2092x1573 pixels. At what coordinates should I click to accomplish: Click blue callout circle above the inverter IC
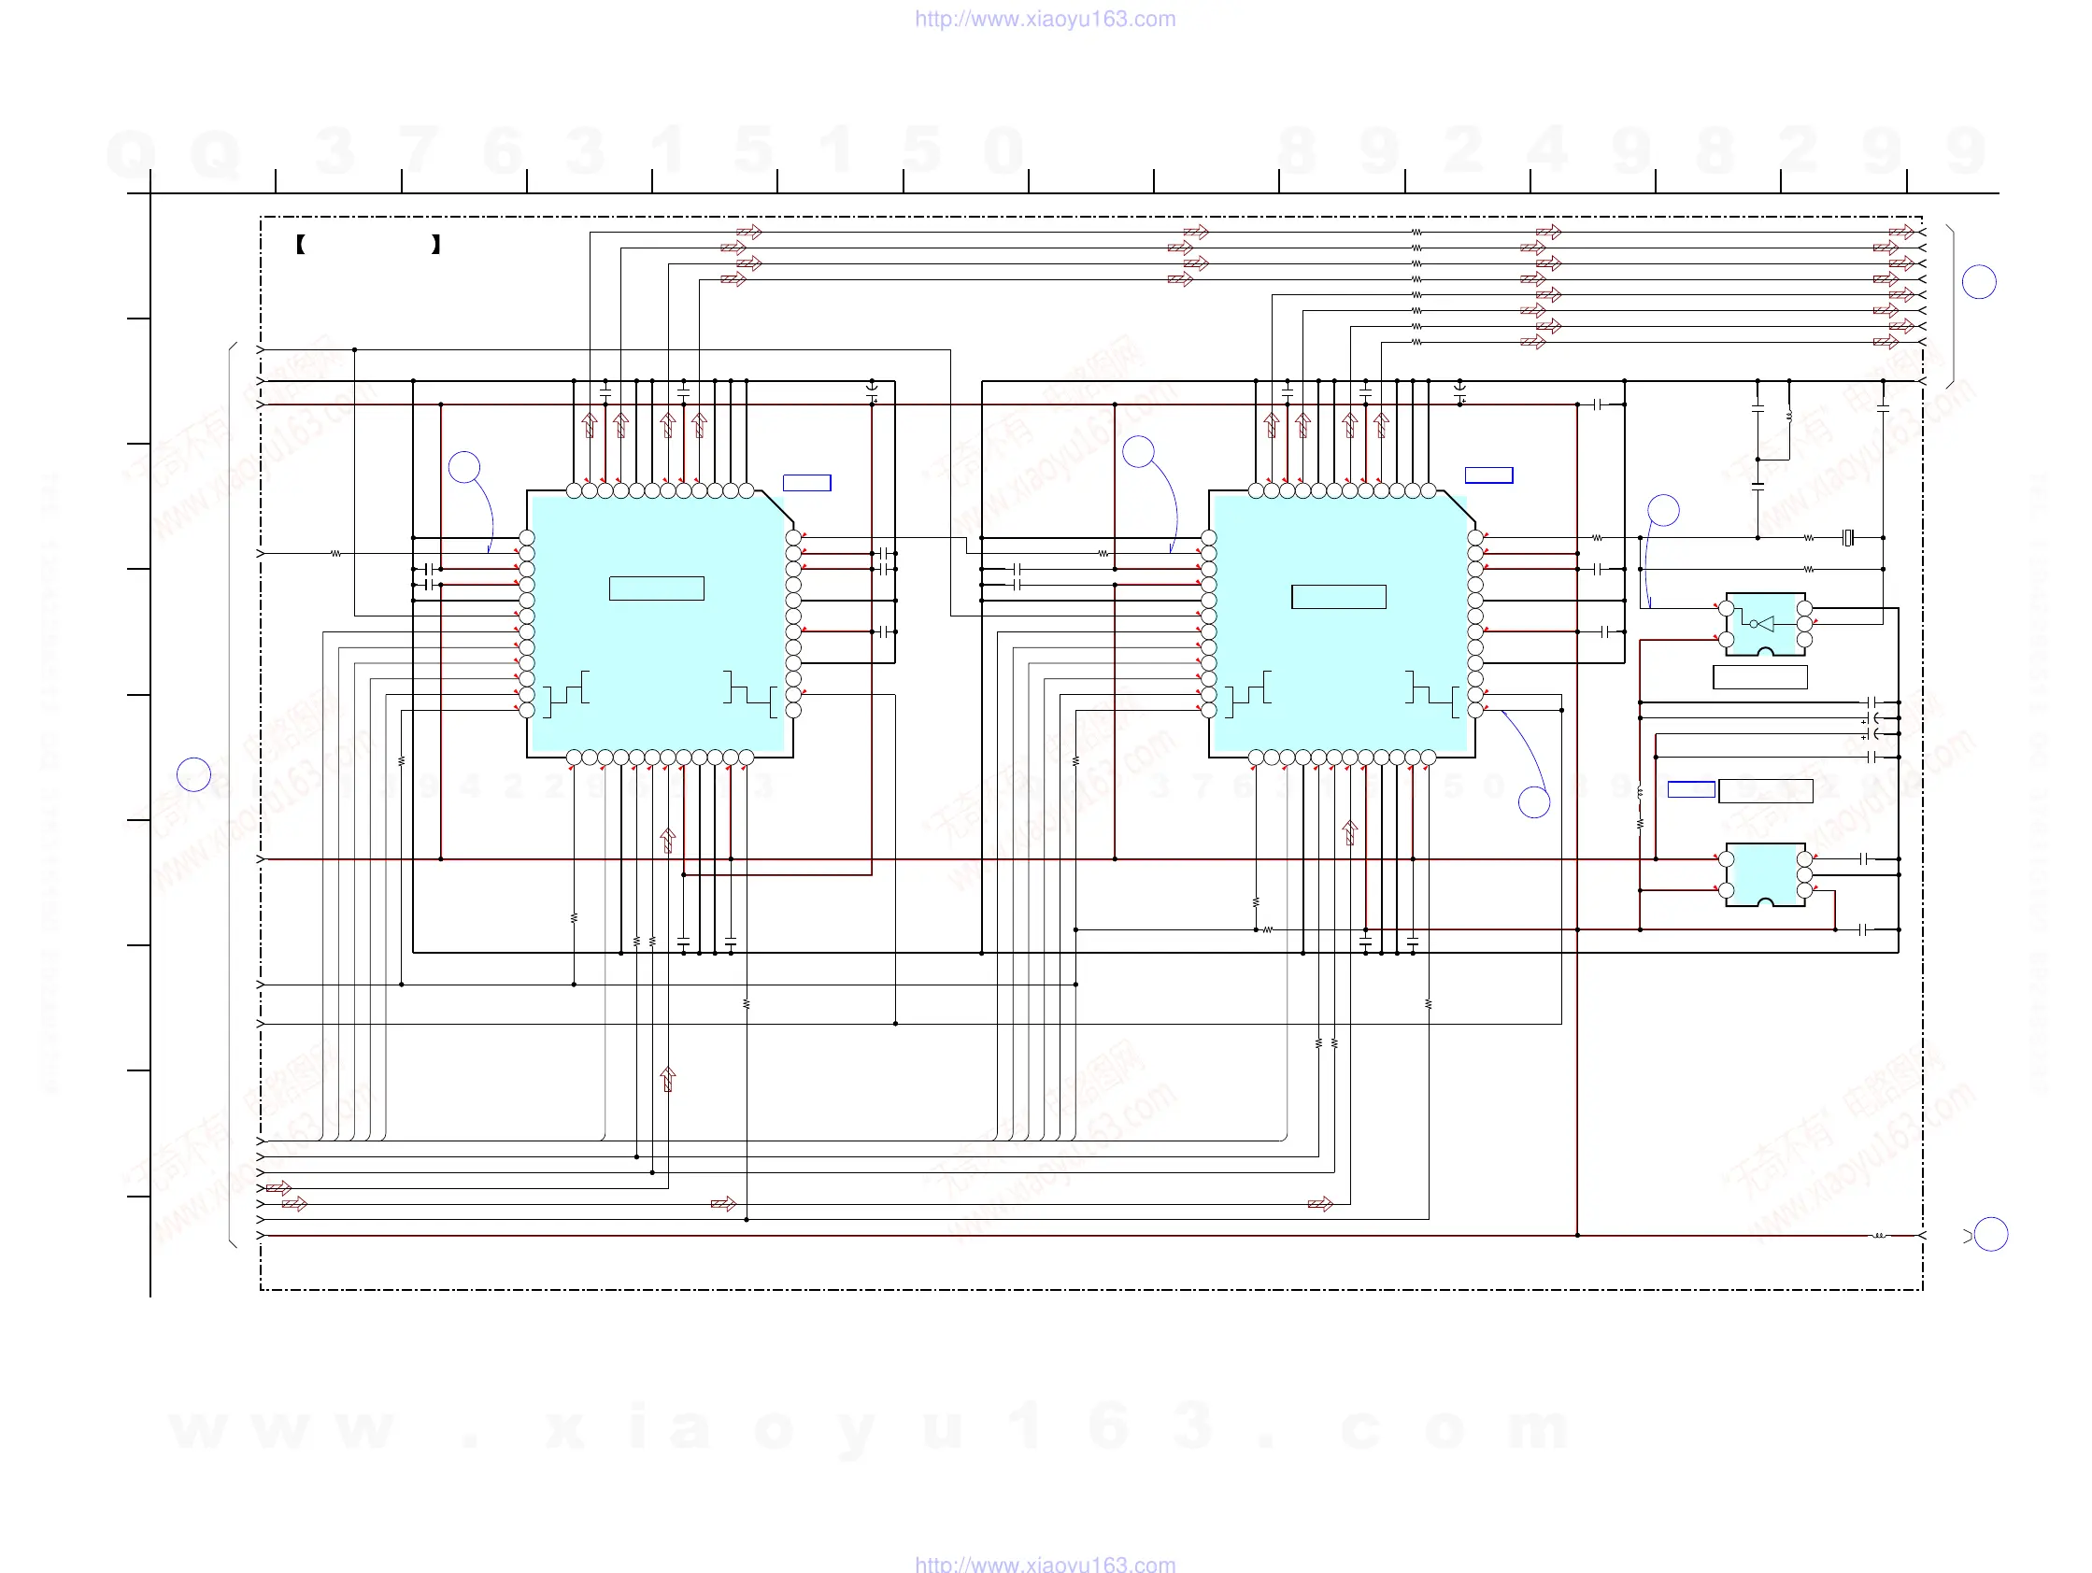pyautogui.click(x=1662, y=510)
